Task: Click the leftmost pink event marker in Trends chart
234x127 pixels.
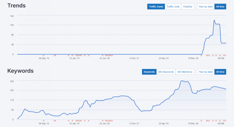Action: (44, 55)
